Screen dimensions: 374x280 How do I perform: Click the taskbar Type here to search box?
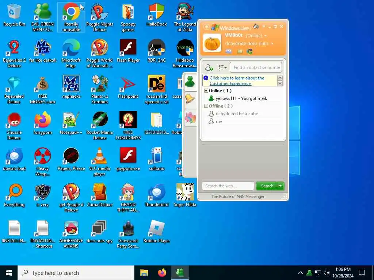click(76, 273)
